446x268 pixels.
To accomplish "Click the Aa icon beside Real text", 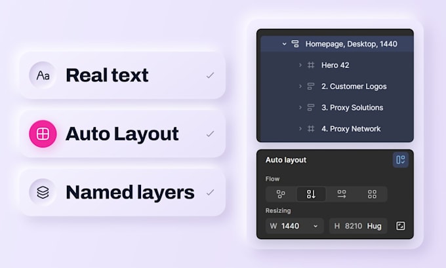I will coord(43,75).
